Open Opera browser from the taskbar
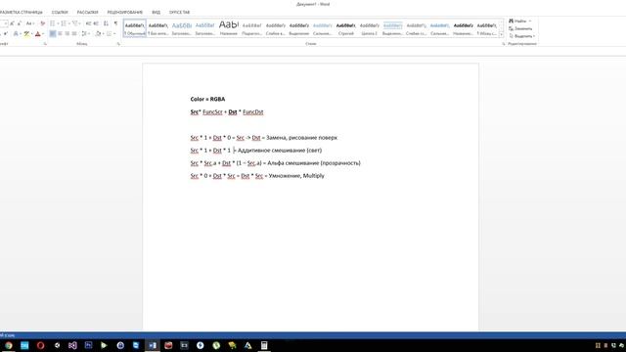The height and width of the screenshot is (352, 626). coord(40,345)
